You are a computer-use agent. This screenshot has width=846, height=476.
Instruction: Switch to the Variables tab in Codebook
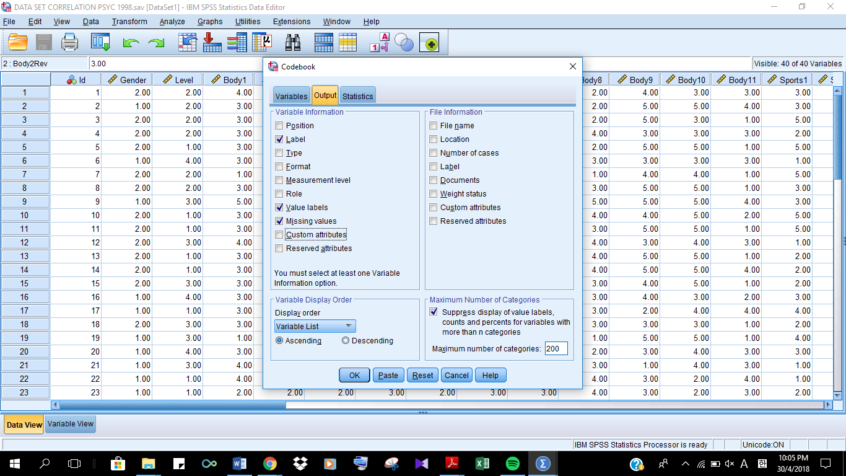click(291, 96)
